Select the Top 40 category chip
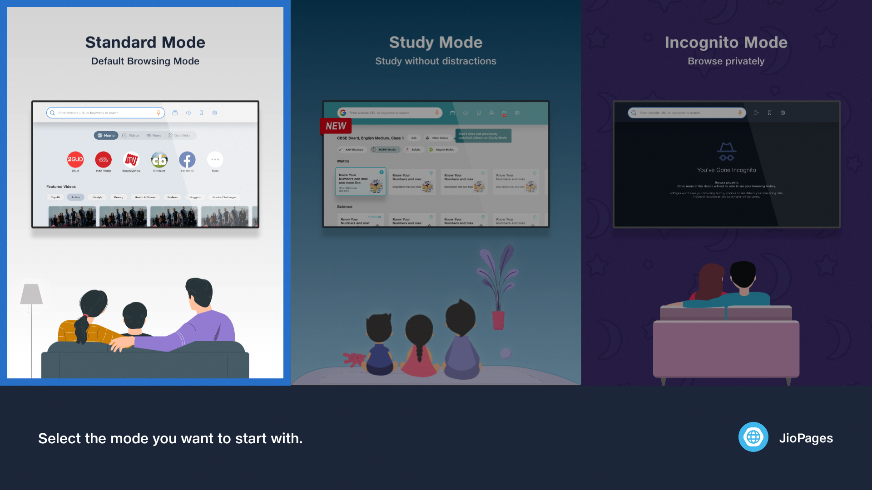The height and width of the screenshot is (490, 872). (55, 197)
